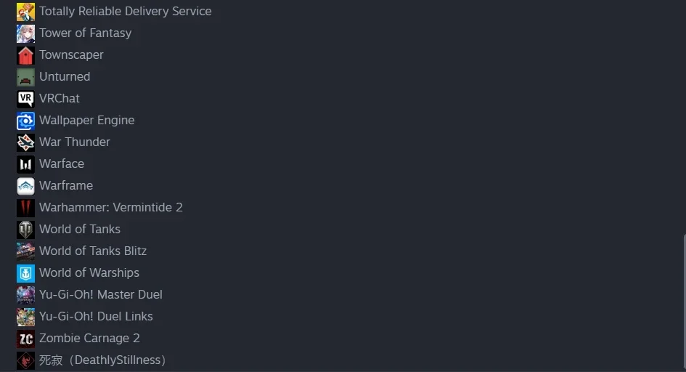
Task: Select World of Tanks Blitz title
Action: [x=93, y=251]
